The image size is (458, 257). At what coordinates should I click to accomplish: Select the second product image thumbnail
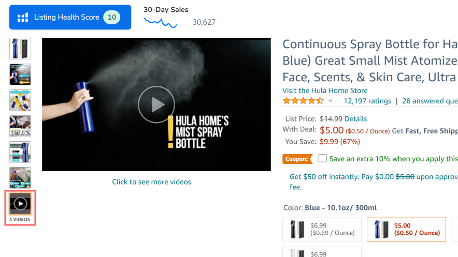(20, 74)
